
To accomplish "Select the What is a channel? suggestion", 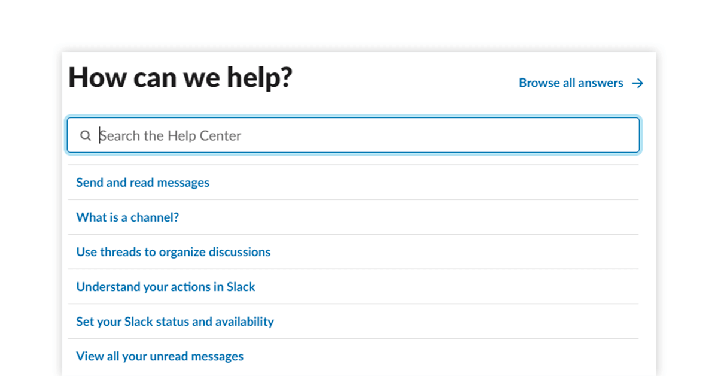I will coord(127,217).
